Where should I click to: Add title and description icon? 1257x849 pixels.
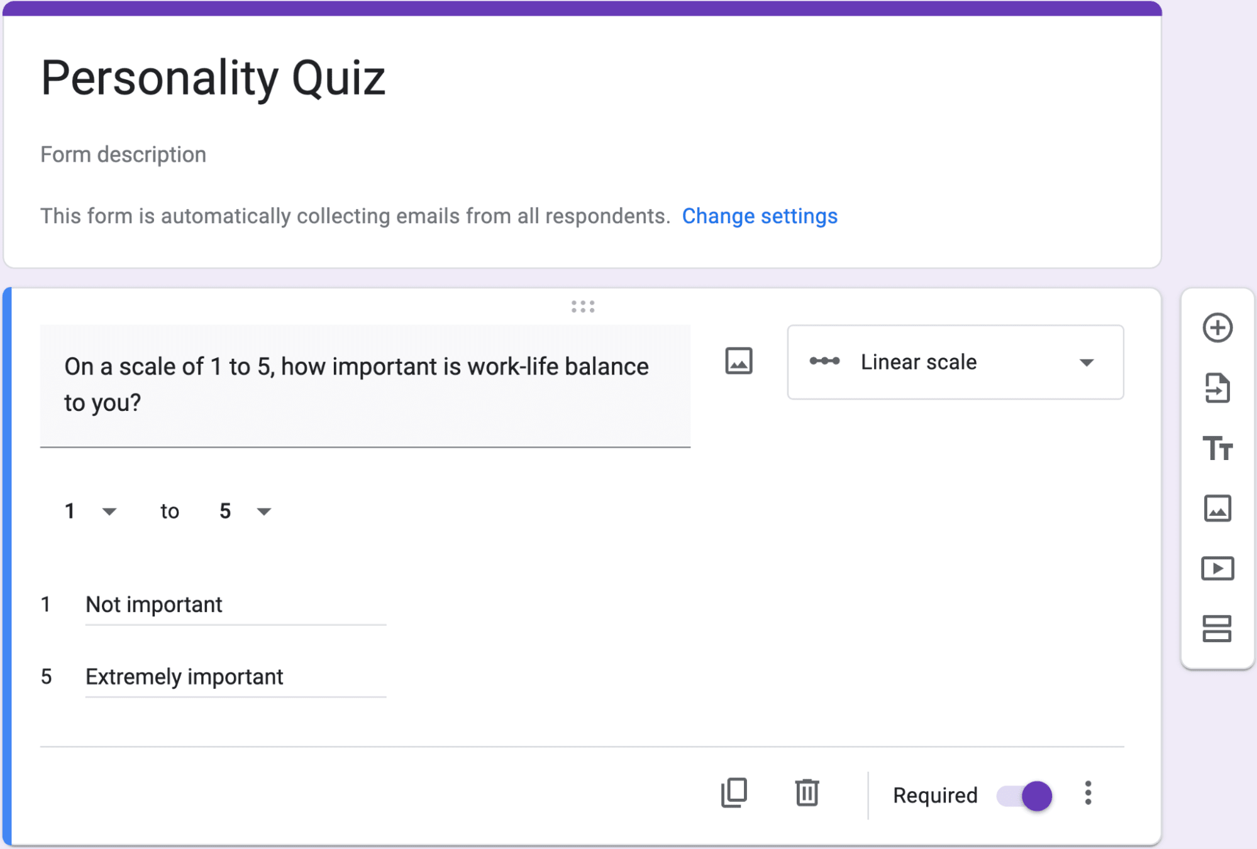tap(1217, 448)
